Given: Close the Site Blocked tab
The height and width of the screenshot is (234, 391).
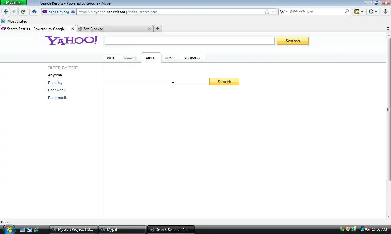Looking at the screenshot, I should (x=149, y=29).
